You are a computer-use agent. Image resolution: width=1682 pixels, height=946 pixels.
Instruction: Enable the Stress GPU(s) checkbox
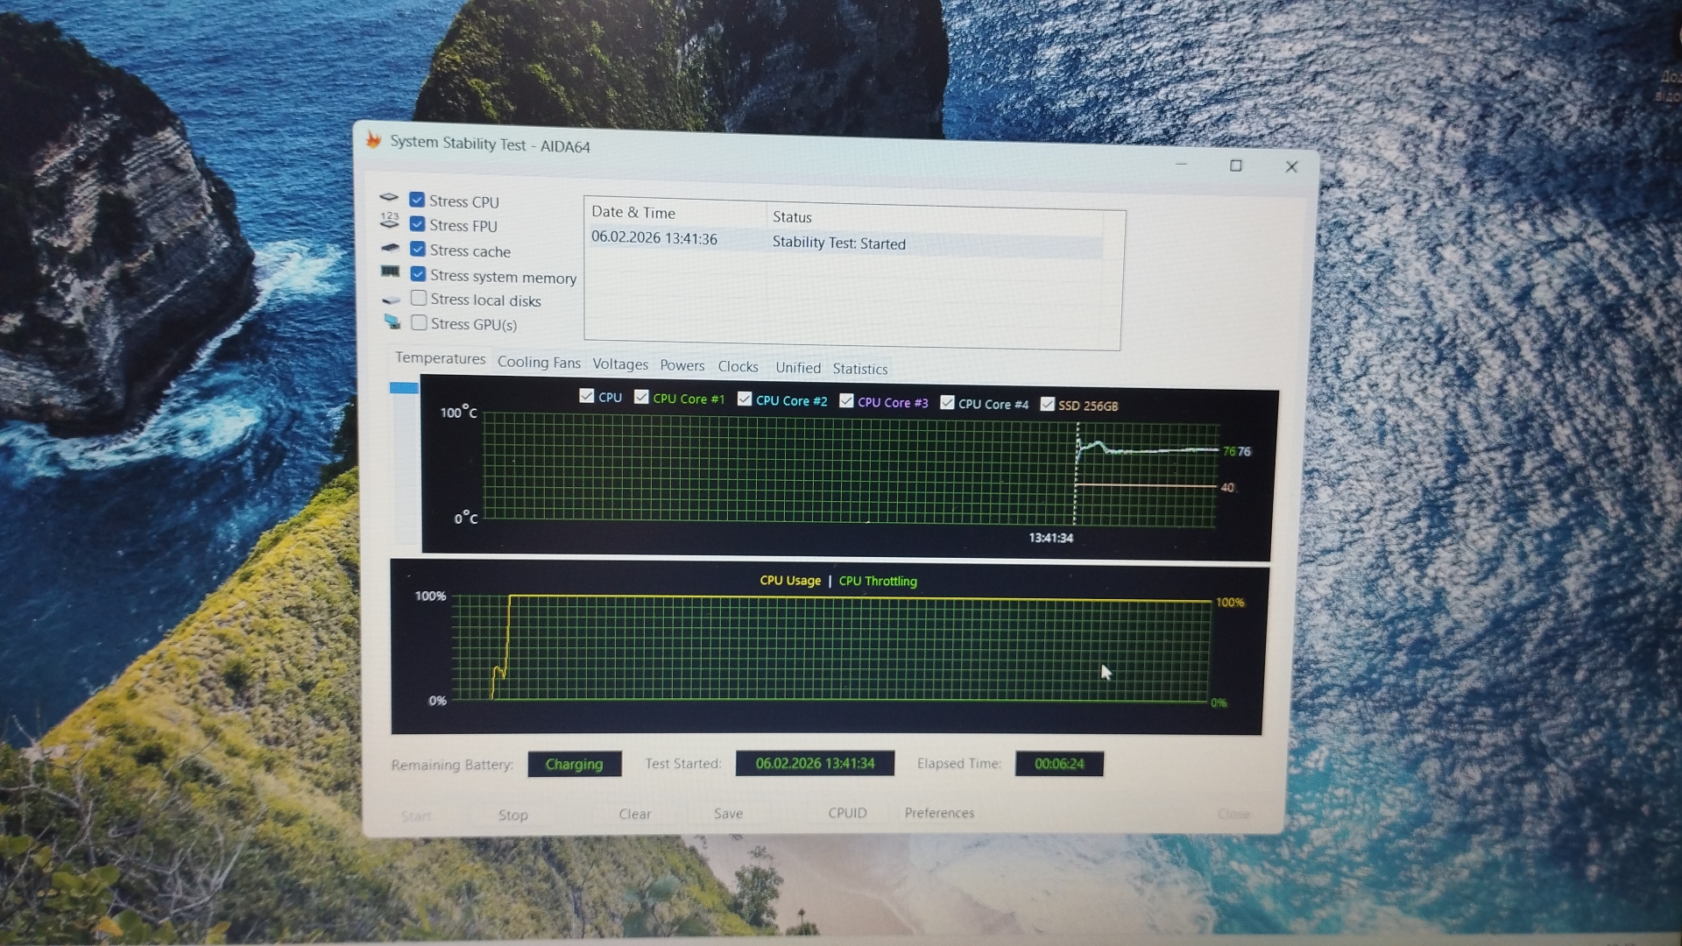420,322
